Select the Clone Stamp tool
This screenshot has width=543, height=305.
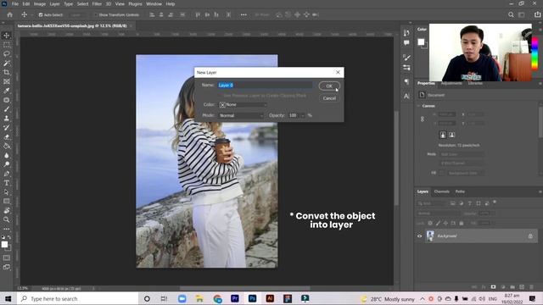[7, 119]
